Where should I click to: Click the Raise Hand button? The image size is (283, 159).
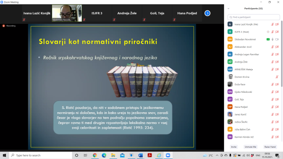[x=270, y=147]
